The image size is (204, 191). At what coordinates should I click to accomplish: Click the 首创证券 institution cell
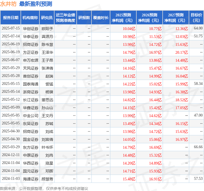[x=31, y=76]
